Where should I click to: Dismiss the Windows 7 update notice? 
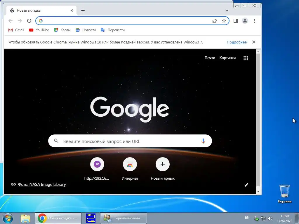tap(254, 42)
